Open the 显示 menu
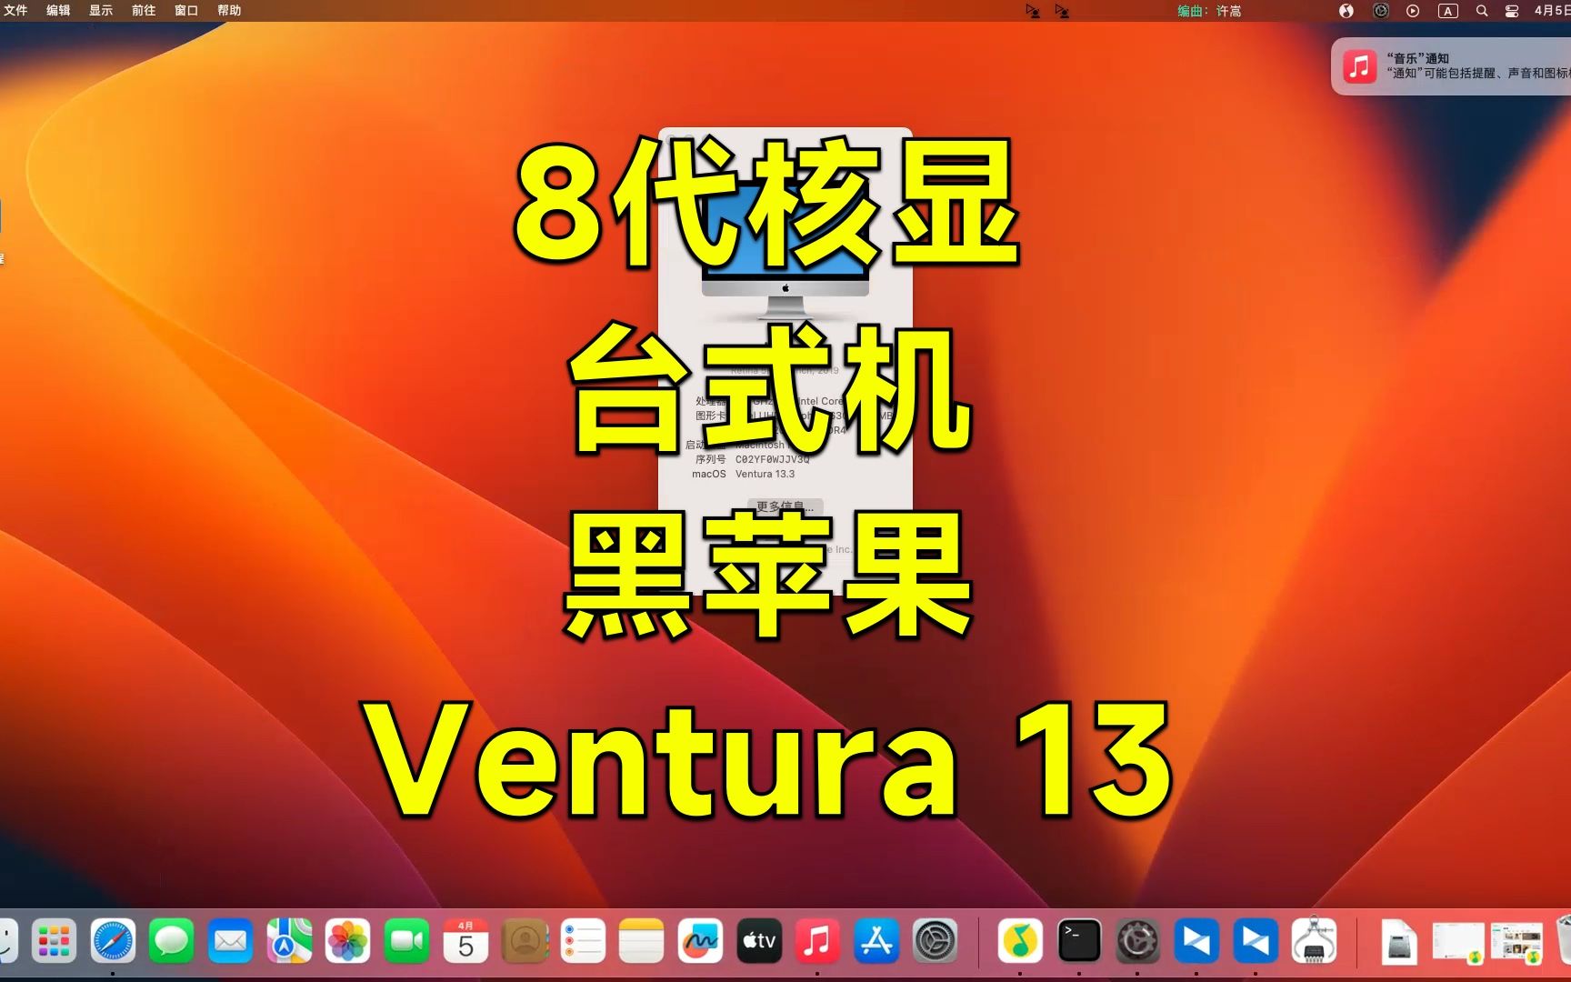This screenshot has width=1571, height=982. [101, 11]
